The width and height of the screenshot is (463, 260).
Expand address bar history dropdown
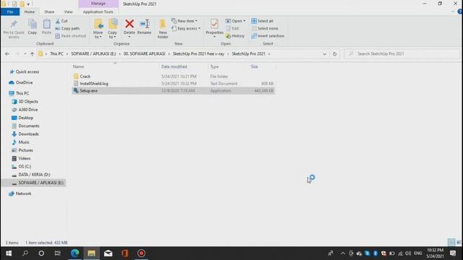325,54
